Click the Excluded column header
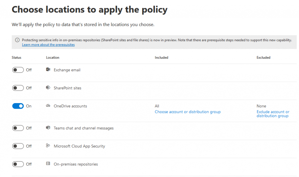Image resolution: width=299 pixels, height=177 pixels. 263,58
